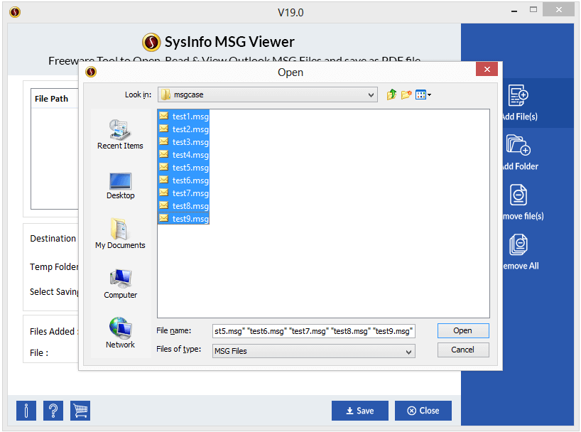Click the Add Folder icon
Viewport: 581px width, 432px height.
coord(518,145)
